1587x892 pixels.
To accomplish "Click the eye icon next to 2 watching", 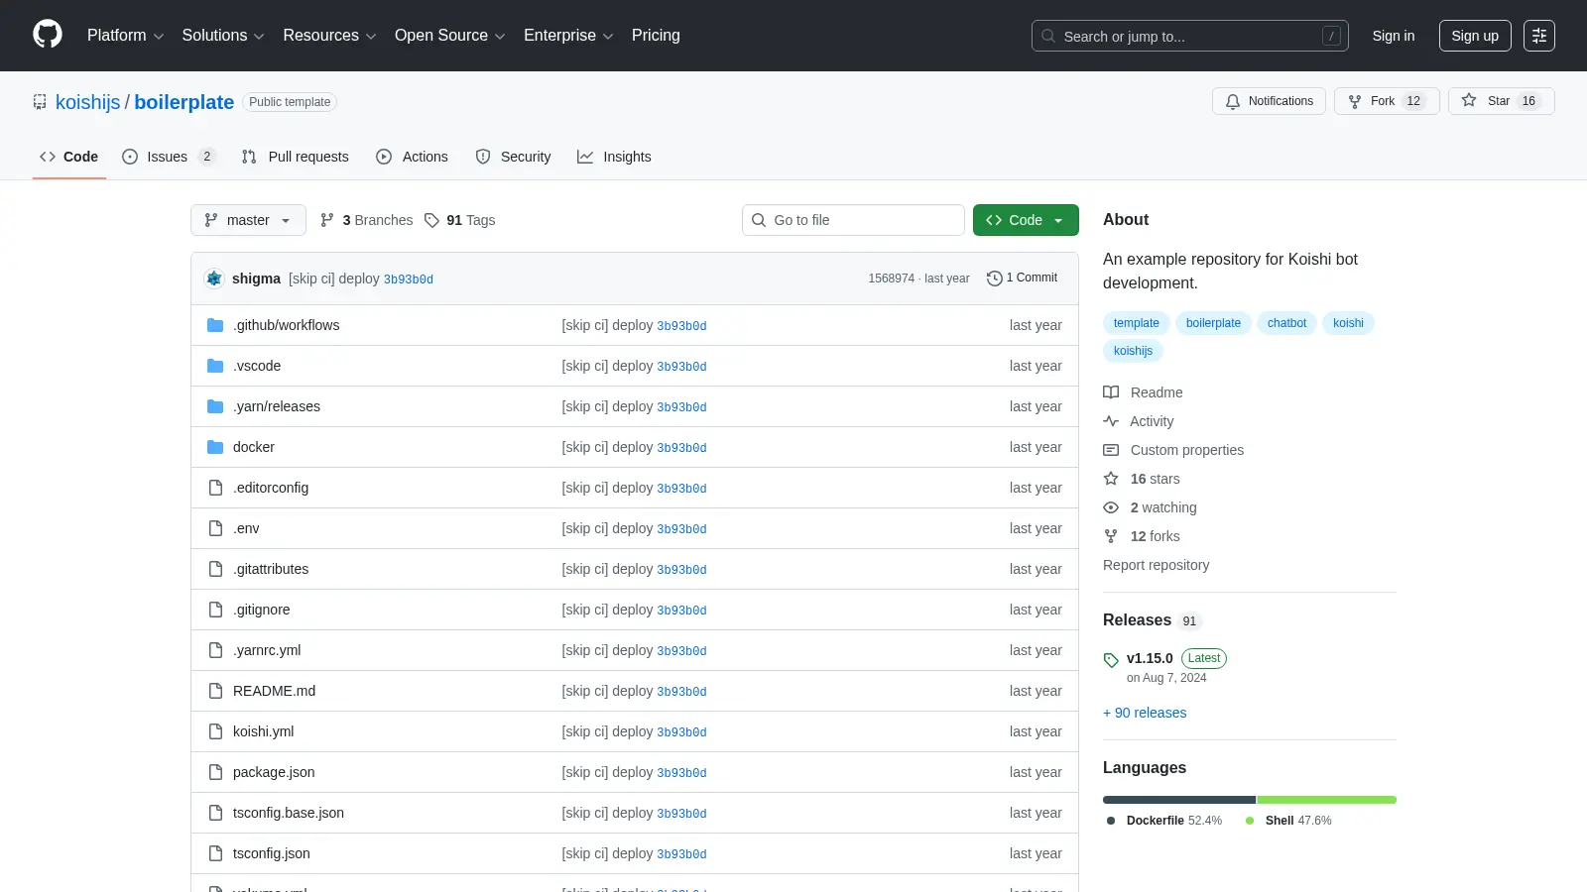I will [x=1111, y=507].
